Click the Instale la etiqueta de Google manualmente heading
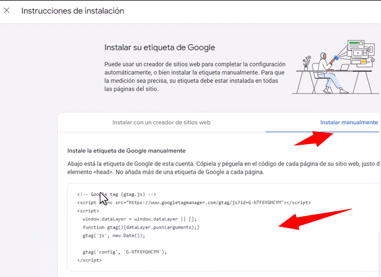This screenshot has width=381, height=277. pyautogui.click(x=126, y=151)
